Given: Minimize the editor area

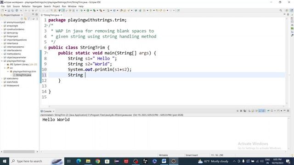Looking at the screenshot, I should 284,15.
